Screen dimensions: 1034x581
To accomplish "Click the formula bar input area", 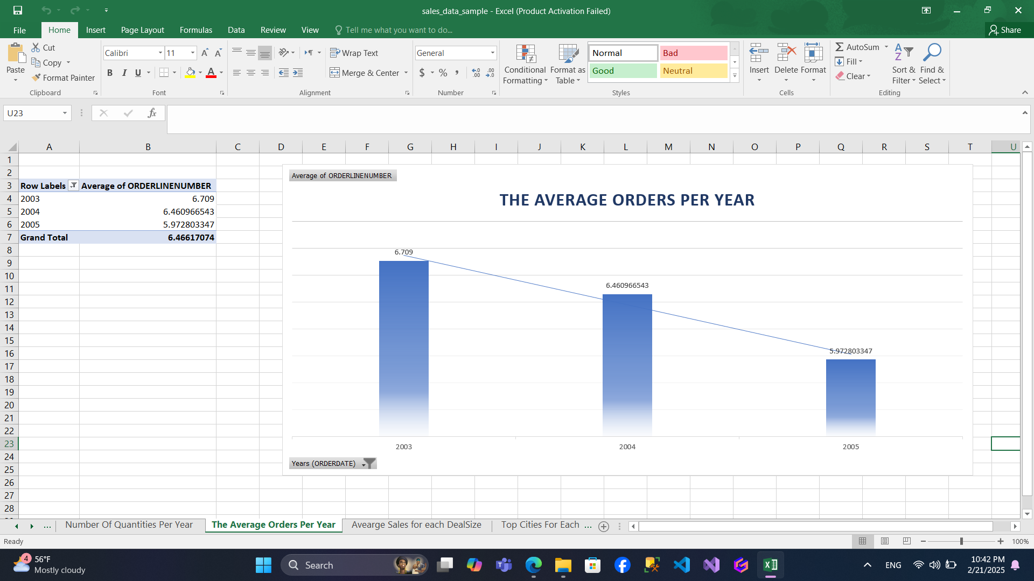I will 592,119.
